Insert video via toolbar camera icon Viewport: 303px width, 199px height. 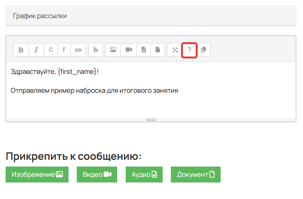(129, 50)
